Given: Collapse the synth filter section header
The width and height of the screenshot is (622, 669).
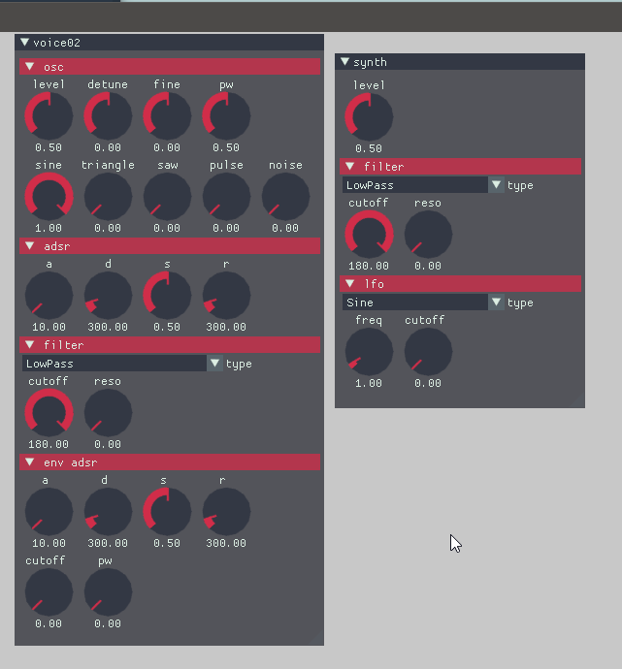Looking at the screenshot, I should [460, 167].
